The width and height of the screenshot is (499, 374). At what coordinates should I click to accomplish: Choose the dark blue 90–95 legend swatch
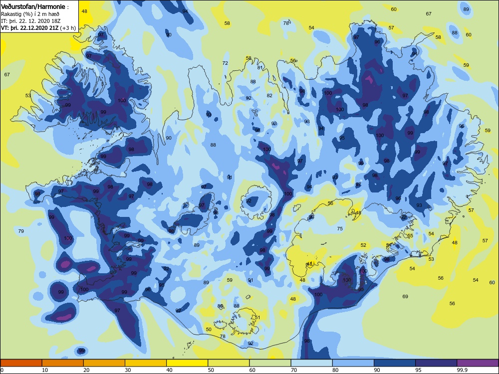pyautogui.click(x=395, y=363)
